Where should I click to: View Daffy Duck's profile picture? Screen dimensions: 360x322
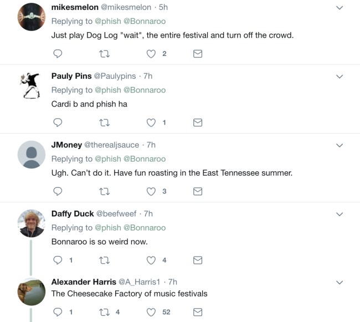click(32, 223)
